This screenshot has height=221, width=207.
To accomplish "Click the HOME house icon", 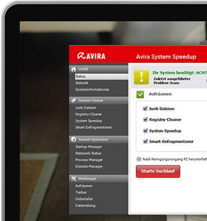I will click(74, 69).
